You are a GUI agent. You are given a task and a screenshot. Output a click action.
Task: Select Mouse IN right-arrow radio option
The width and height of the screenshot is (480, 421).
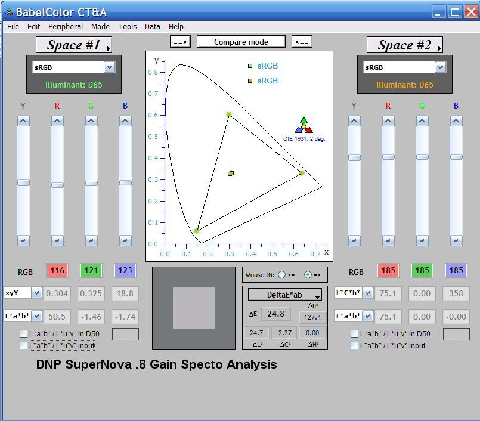pyautogui.click(x=308, y=275)
